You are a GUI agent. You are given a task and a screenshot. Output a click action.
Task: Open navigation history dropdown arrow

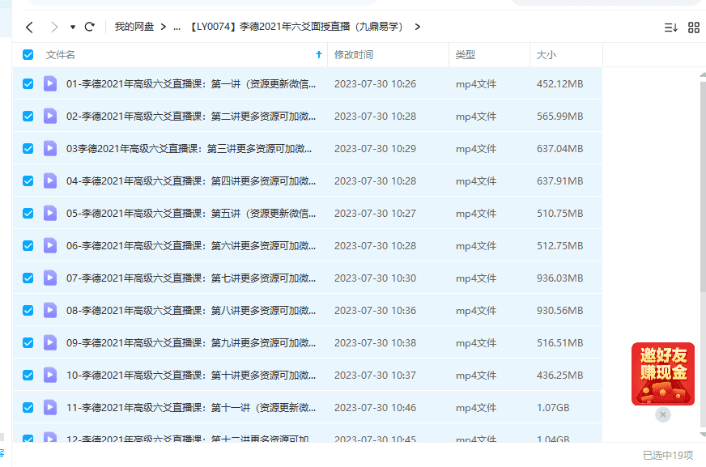(73, 27)
